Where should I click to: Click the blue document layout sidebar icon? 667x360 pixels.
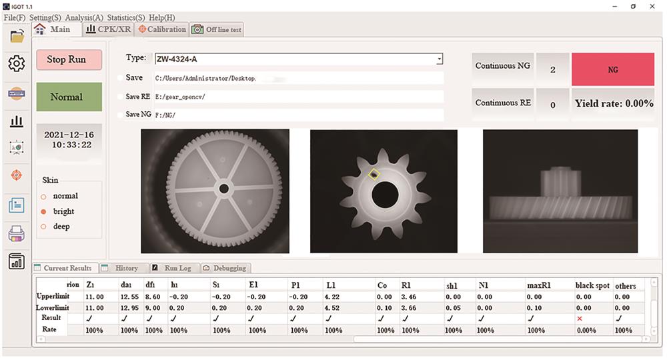(x=17, y=205)
